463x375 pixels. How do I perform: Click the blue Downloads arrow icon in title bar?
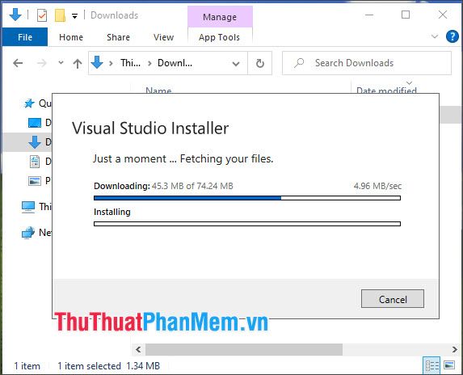click(x=15, y=15)
